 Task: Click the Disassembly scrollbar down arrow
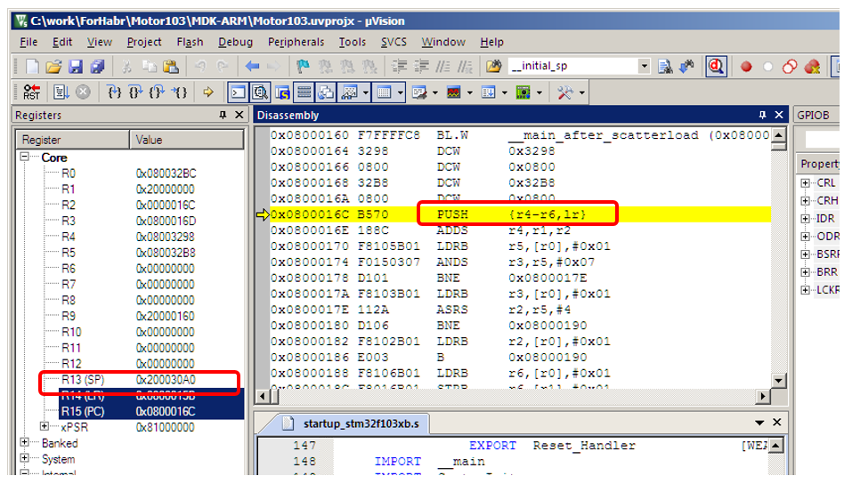point(779,380)
